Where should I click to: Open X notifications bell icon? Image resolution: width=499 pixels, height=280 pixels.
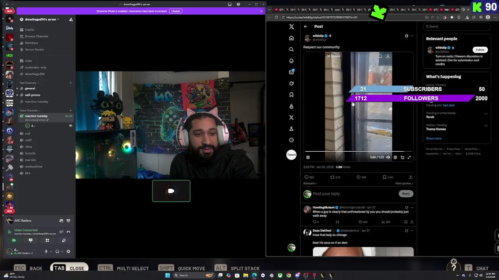tap(291, 61)
